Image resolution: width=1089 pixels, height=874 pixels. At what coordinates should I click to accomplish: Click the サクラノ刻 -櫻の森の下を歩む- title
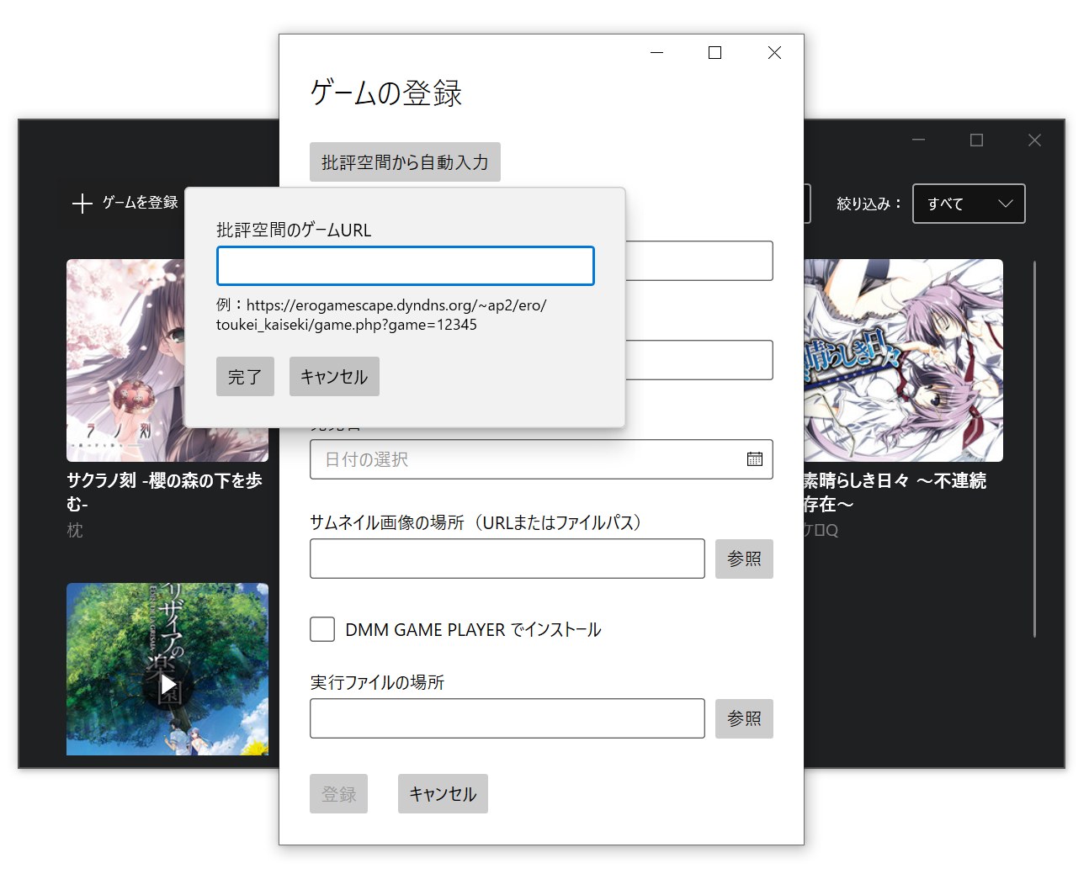tap(164, 492)
